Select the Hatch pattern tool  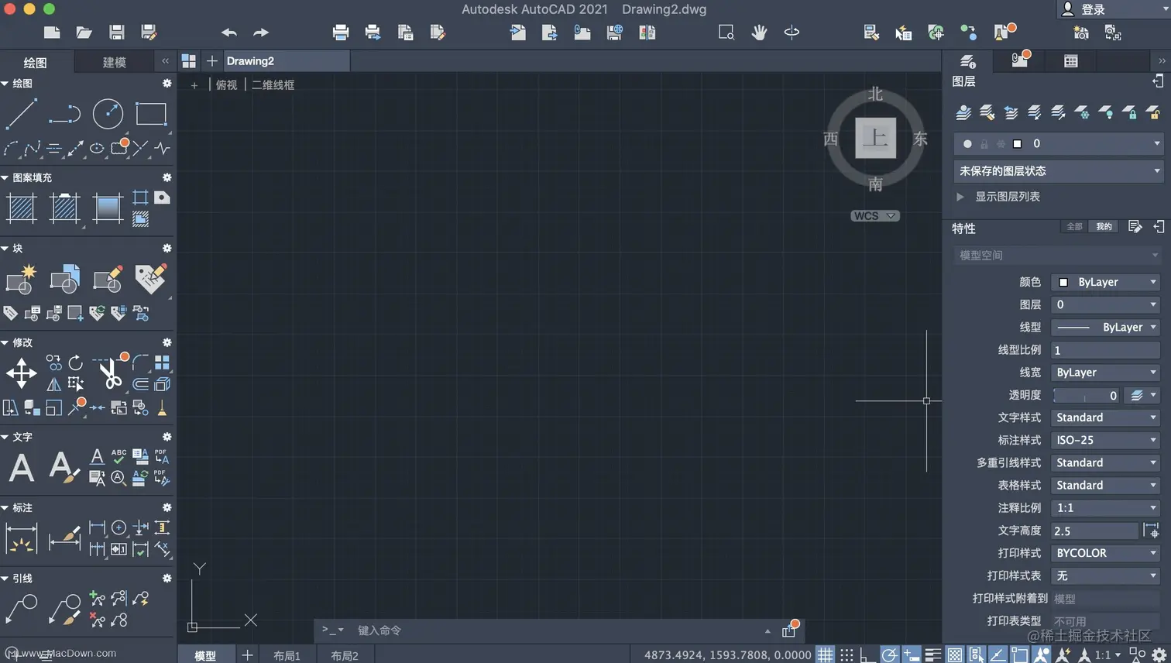coord(22,208)
